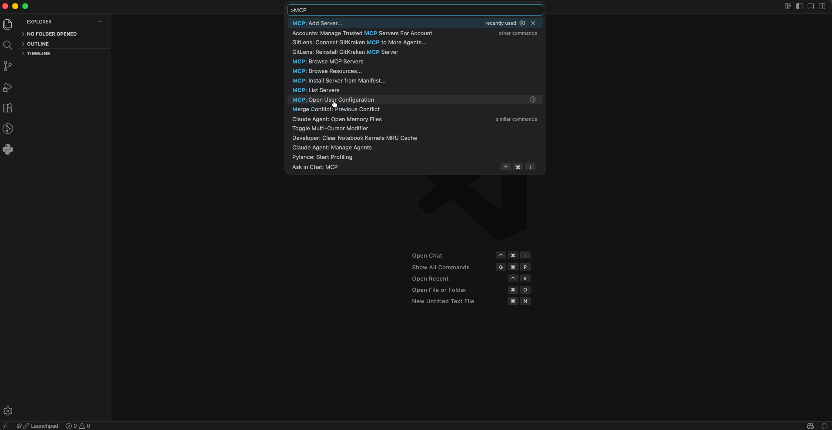Open the Search view icon
The width and height of the screenshot is (832, 430).
click(x=8, y=45)
